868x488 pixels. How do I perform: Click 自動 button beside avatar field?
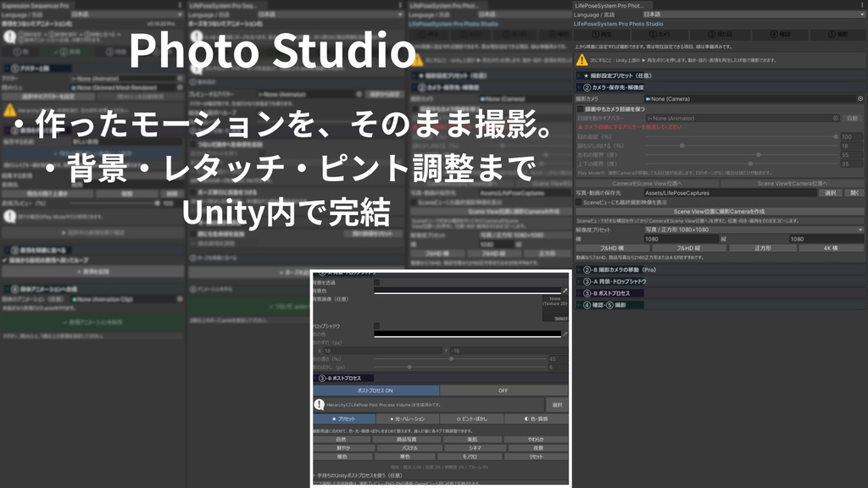[x=853, y=118]
